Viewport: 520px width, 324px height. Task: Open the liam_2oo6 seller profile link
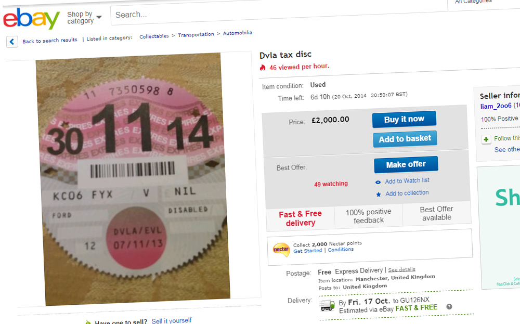[x=496, y=106]
